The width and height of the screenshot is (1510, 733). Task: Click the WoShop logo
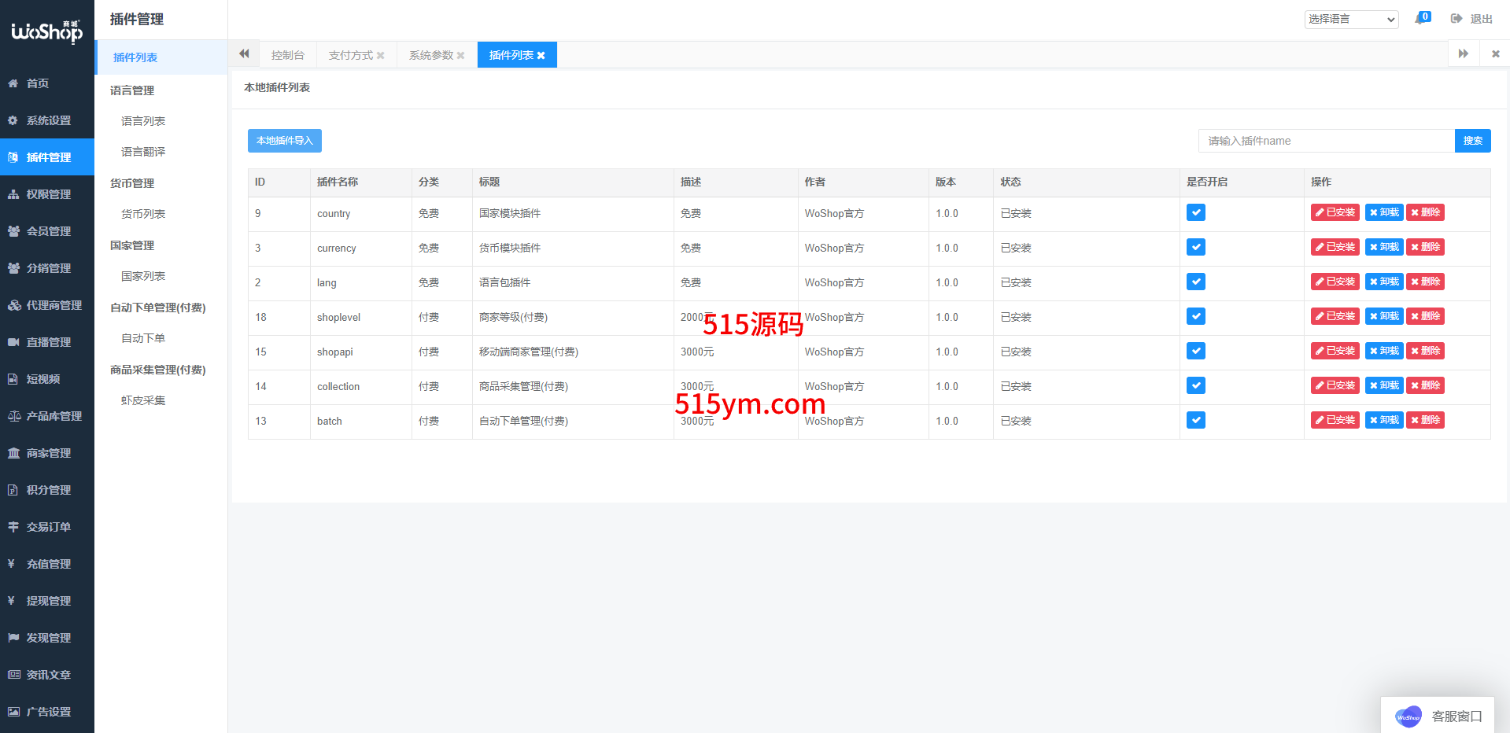coord(46,31)
